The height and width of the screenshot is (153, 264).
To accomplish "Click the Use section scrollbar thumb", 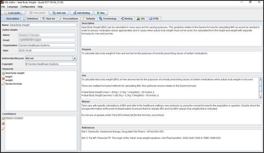I will (261, 86).
